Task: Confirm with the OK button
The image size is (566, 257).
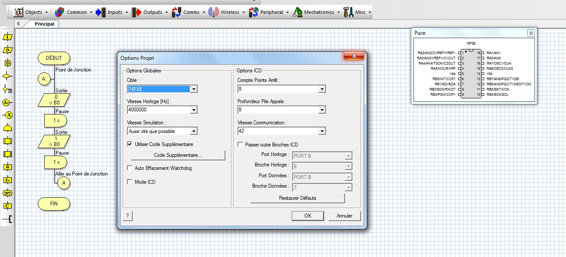Action: point(308,216)
